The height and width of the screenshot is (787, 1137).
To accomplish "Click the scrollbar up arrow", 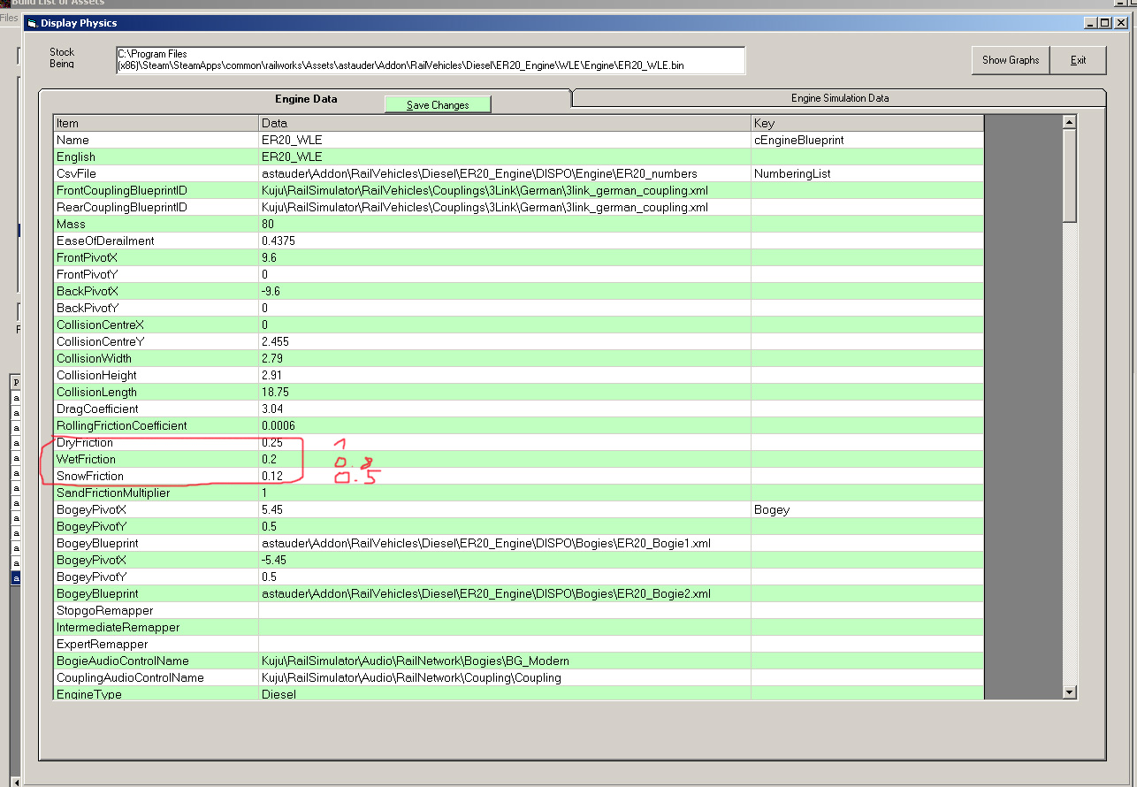I will pos(1069,123).
